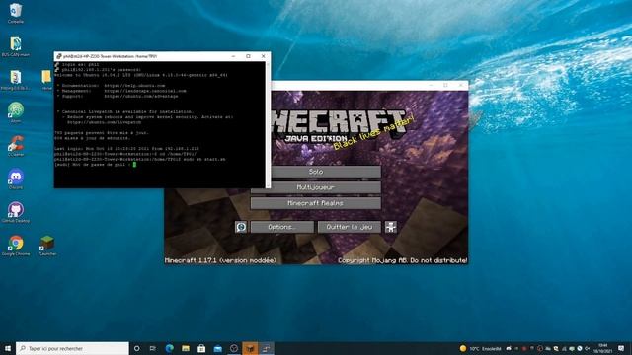Screen dimensions: 632x355
Task: Open the Mail app from the taskbar
Action: [x=217, y=348]
